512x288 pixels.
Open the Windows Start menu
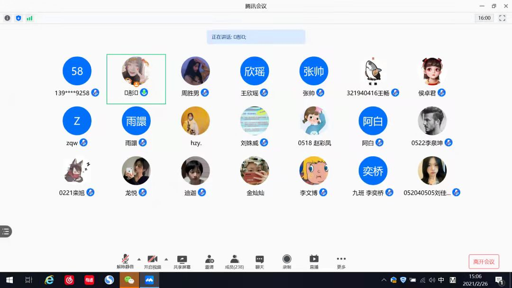click(9, 280)
